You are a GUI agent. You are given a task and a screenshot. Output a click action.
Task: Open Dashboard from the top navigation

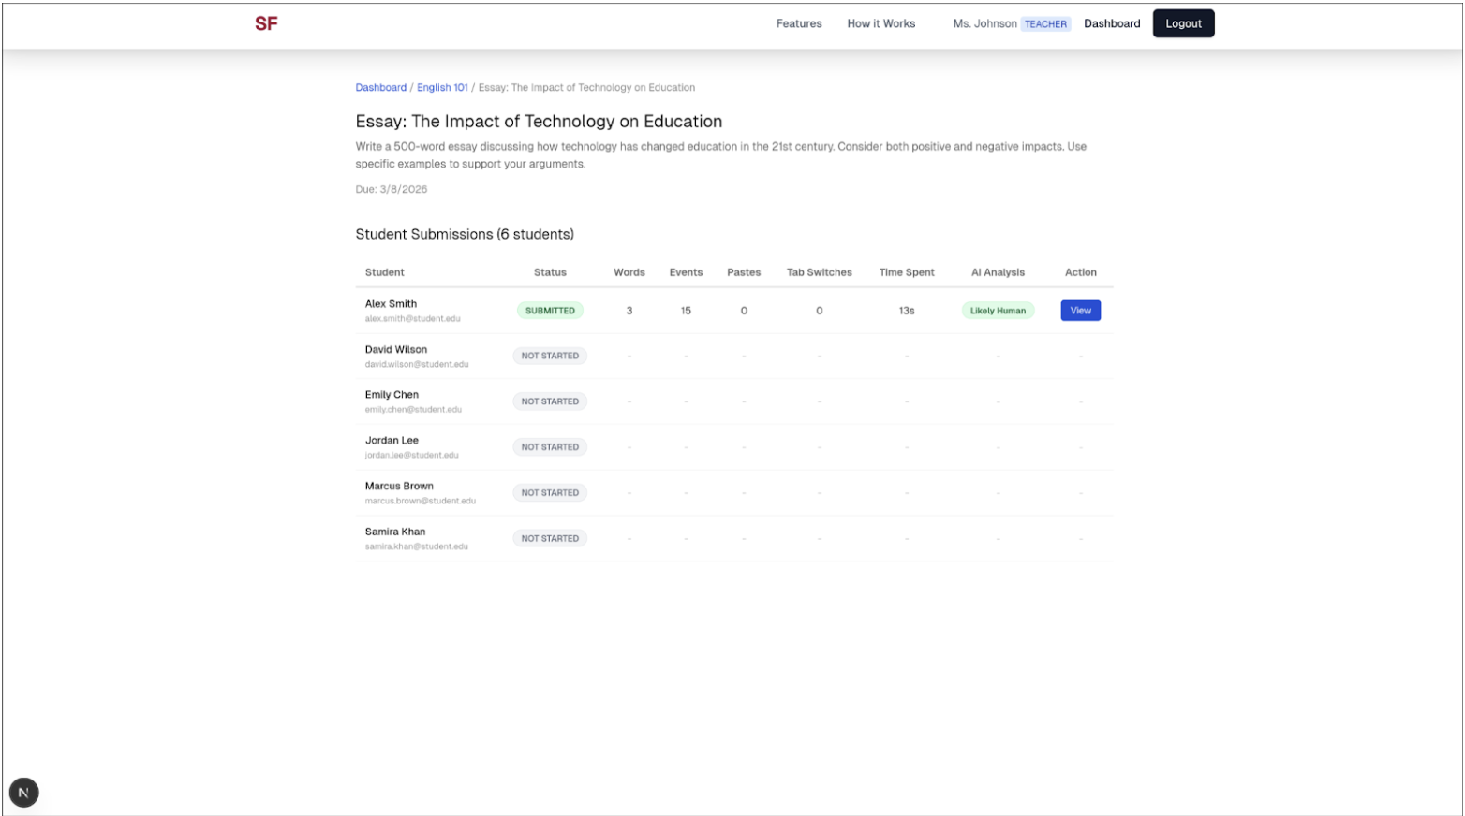pyautogui.click(x=1112, y=23)
